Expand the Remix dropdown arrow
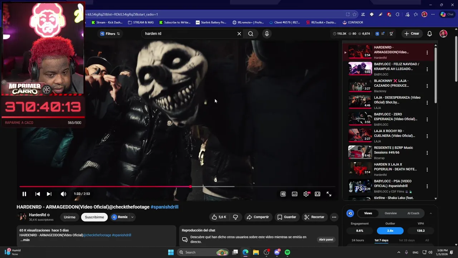Screen dimensions: 458x258 [132, 217]
